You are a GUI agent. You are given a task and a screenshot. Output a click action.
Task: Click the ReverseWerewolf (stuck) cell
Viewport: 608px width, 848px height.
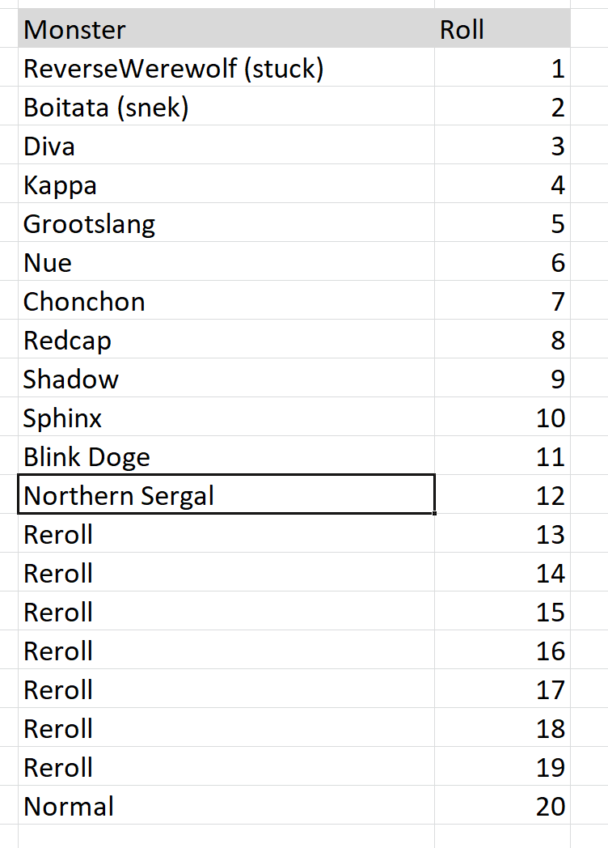226,69
